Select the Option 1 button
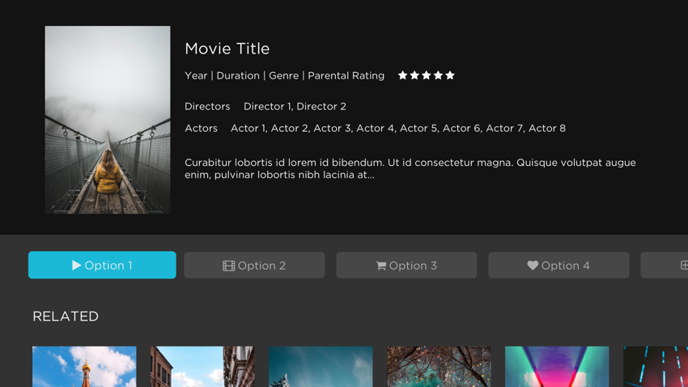This screenshot has height=387, width=688. 102,265
